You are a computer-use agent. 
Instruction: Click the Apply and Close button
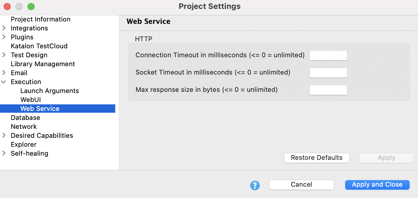[x=377, y=185]
